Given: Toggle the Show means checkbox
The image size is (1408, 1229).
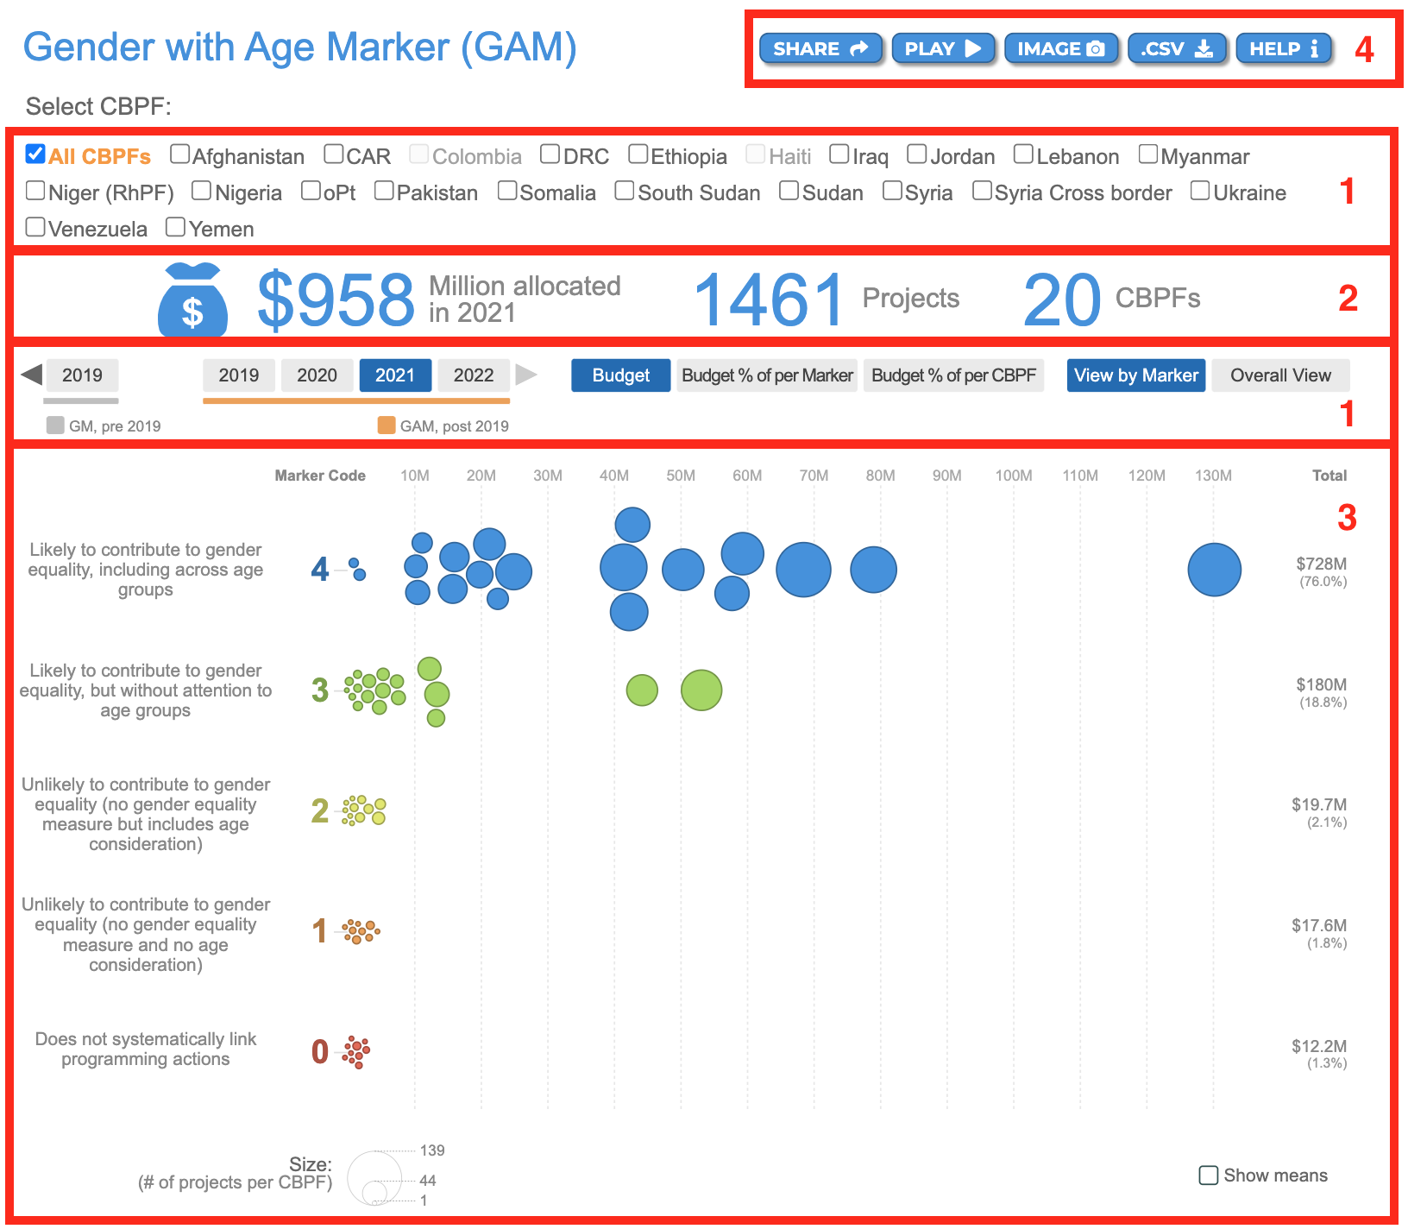Looking at the screenshot, I should point(1209,1175).
